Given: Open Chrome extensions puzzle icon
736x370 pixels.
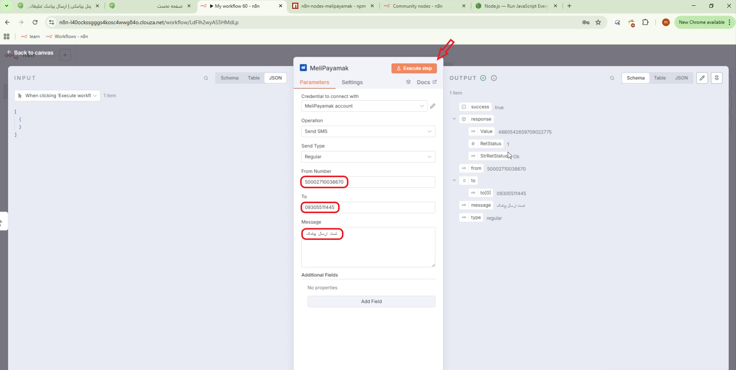Looking at the screenshot, I should pyautogui.click(x=645, y=22).
